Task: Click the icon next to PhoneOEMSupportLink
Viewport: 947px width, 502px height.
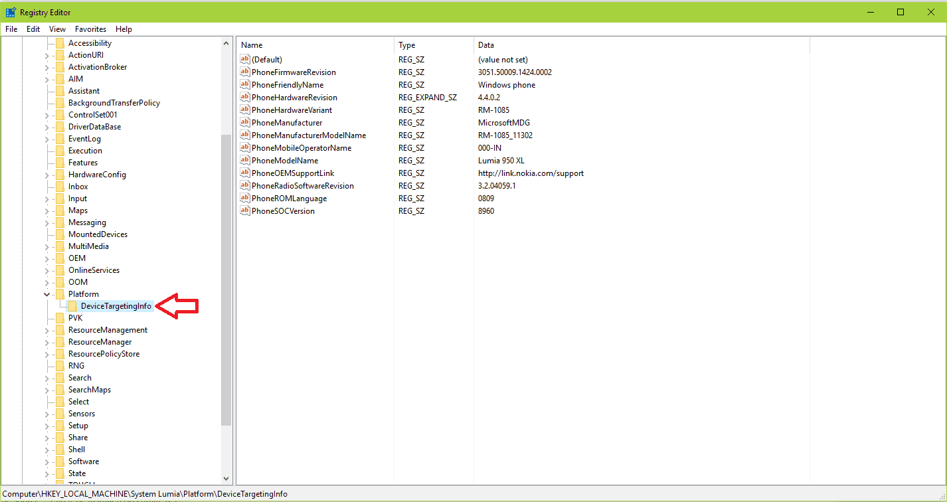Action: click(244, 173)
